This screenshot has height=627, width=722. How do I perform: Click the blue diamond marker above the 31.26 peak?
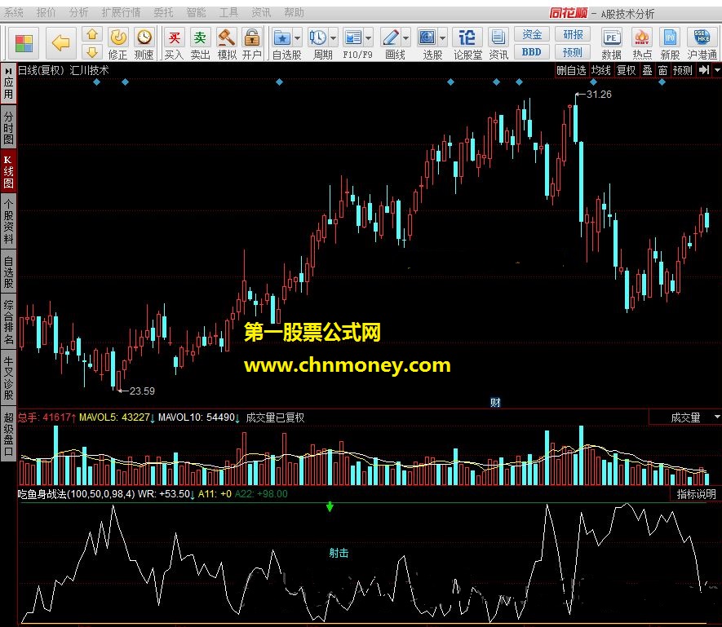[593, 82]
